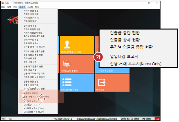Viewport: 179px width, 122px height.
Task: Open 거래 순위 현황 report
Action: [x=30, y=58]
